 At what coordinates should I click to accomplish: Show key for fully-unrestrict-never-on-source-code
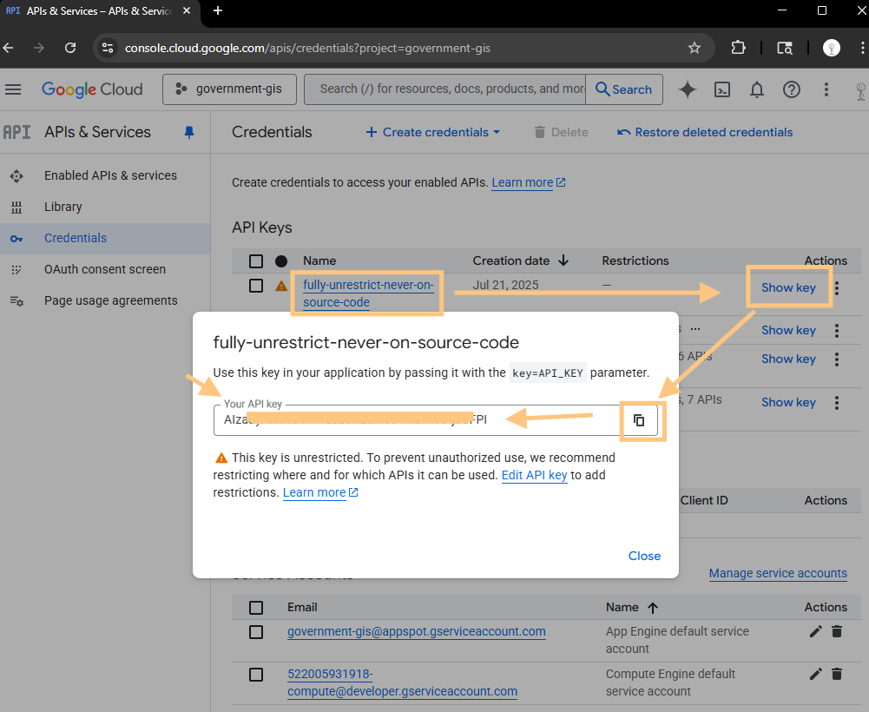click(x=788, y=287)
